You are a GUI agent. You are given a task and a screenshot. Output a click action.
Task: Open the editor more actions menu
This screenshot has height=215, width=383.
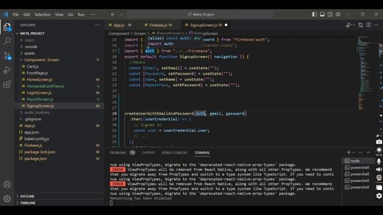click(x=376, y=25)
